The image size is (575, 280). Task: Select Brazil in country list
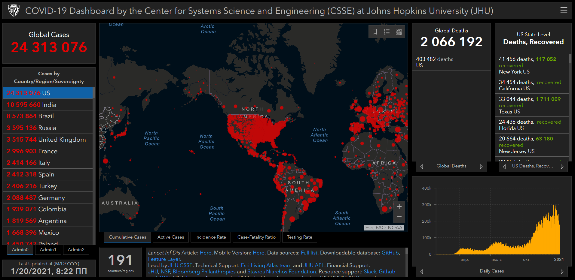pyautogui.click(x=48, y=116)
